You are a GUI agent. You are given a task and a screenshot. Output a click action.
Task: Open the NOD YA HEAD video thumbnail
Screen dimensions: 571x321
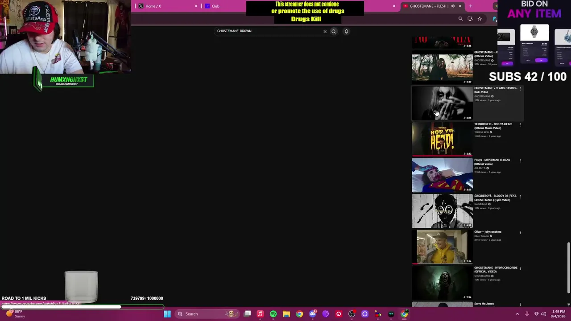[442, 139]
